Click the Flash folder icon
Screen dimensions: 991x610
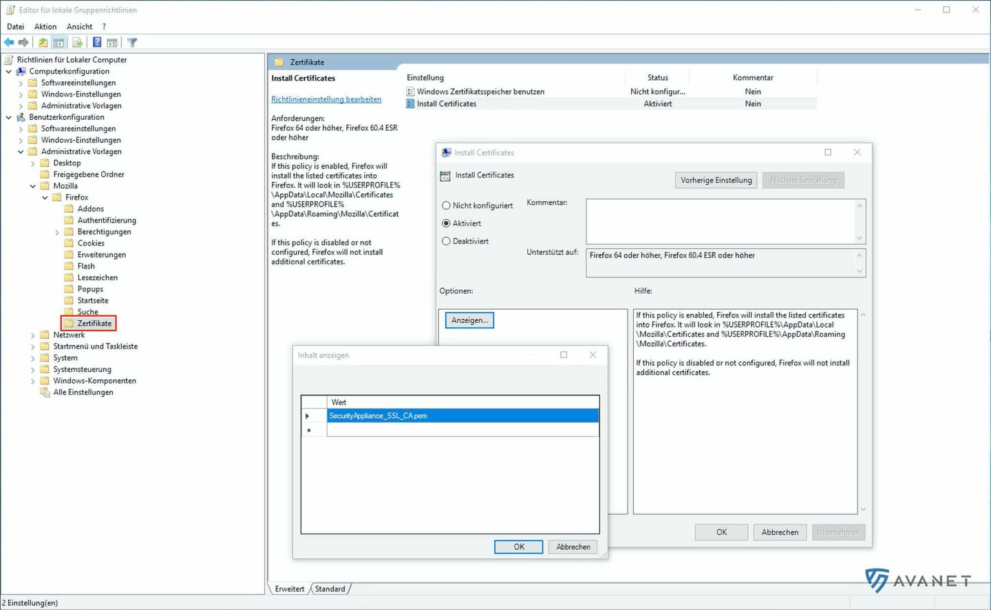click(69, 266)
